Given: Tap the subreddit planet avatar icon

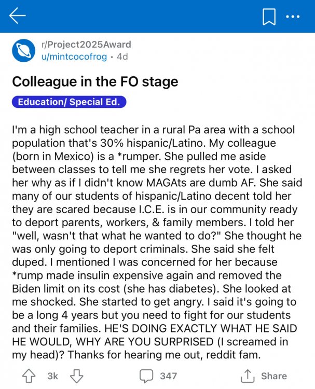Looking at the screenshot, I should [x=23, y=50].
